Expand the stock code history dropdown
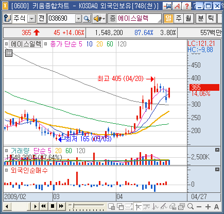Screen dimensions: 224x214 coord(78,19)
